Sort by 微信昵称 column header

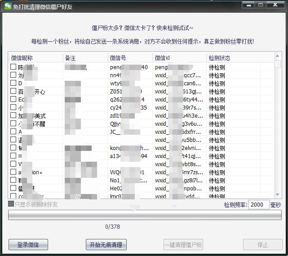(36, 58)
